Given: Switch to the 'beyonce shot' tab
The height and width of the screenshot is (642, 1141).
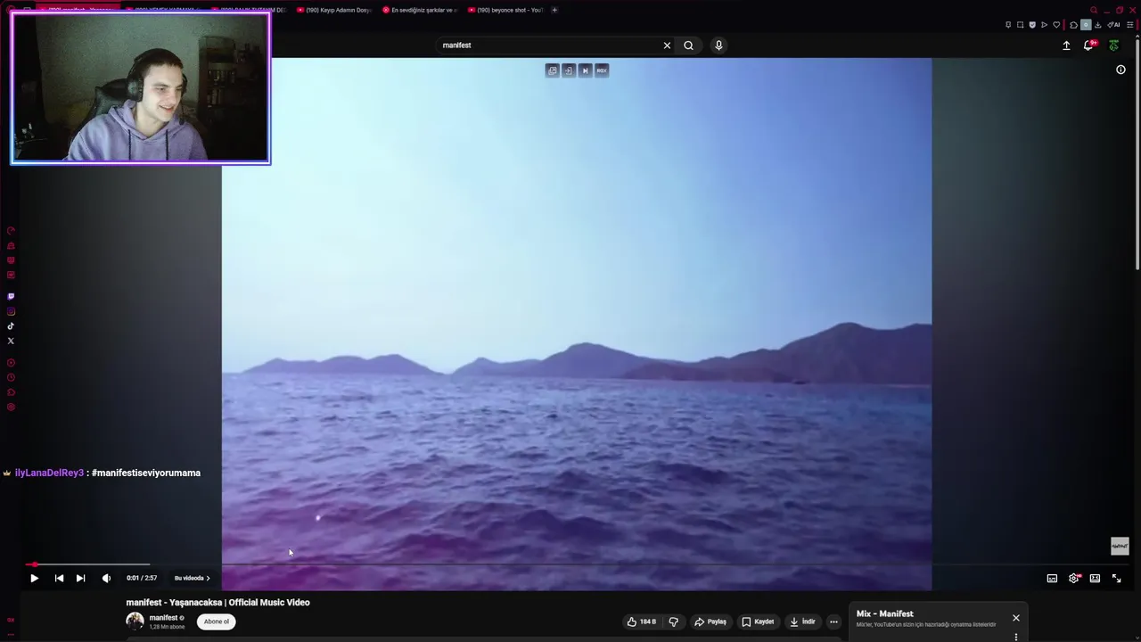Looking at the screenshot, I should 505,10.
